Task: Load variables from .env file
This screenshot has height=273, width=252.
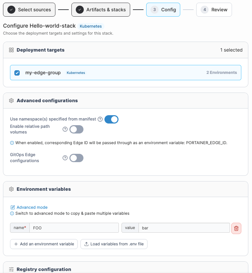Action: pyautogui.click(x=114, y=244)
